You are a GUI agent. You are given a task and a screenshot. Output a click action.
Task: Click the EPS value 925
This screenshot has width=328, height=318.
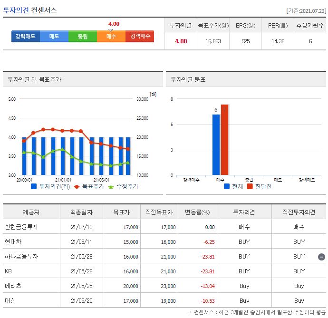[246, 41]
